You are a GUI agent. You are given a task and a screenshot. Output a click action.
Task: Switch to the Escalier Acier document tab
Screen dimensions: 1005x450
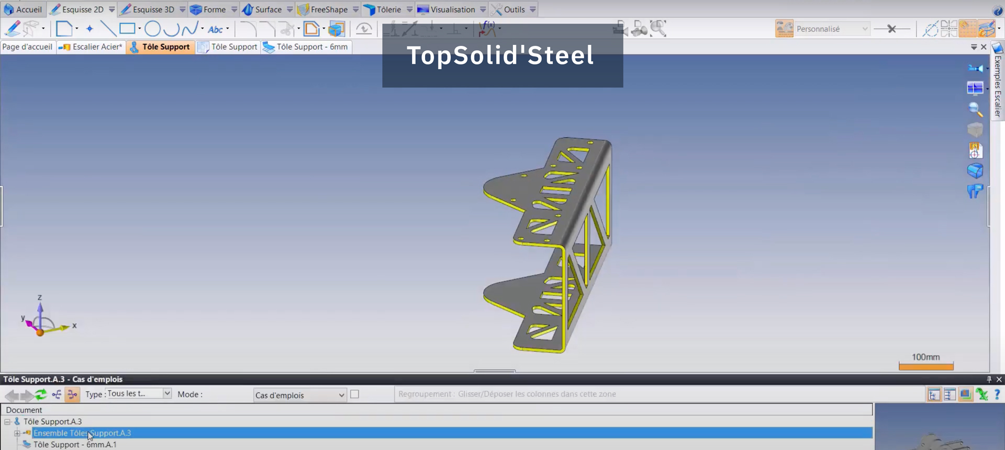(x=91, y=47)
